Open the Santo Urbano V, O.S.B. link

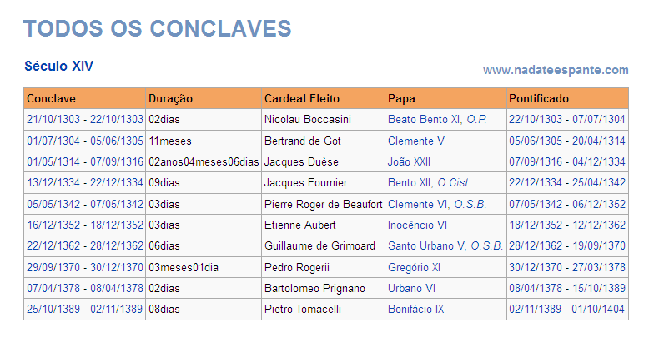(x=445, y=245)
